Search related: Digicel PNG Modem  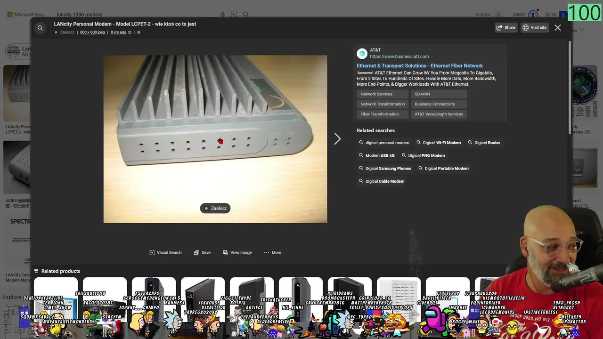click(423, 155)
